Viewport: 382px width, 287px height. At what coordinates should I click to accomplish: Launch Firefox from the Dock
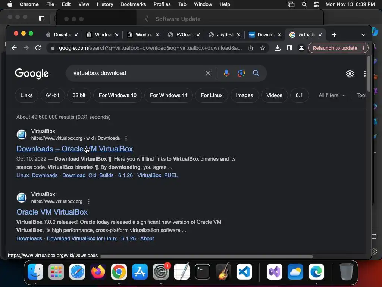(x=98, y=272)
